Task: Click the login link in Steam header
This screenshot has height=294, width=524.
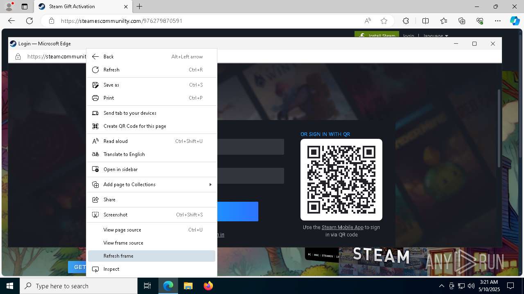Action: (x=408, y=36)
